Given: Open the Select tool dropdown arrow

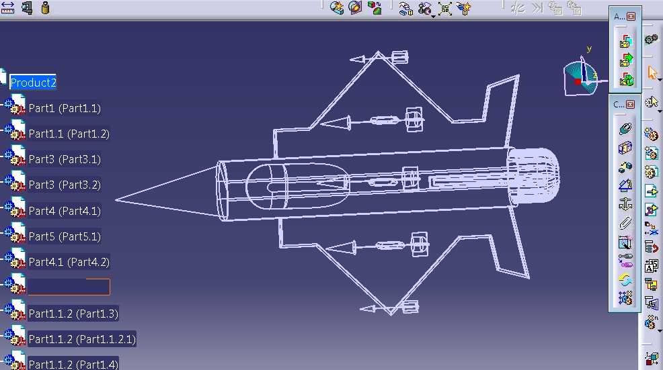Looking at the screenshot, I should pyautogui.click(x=660, y=79).
